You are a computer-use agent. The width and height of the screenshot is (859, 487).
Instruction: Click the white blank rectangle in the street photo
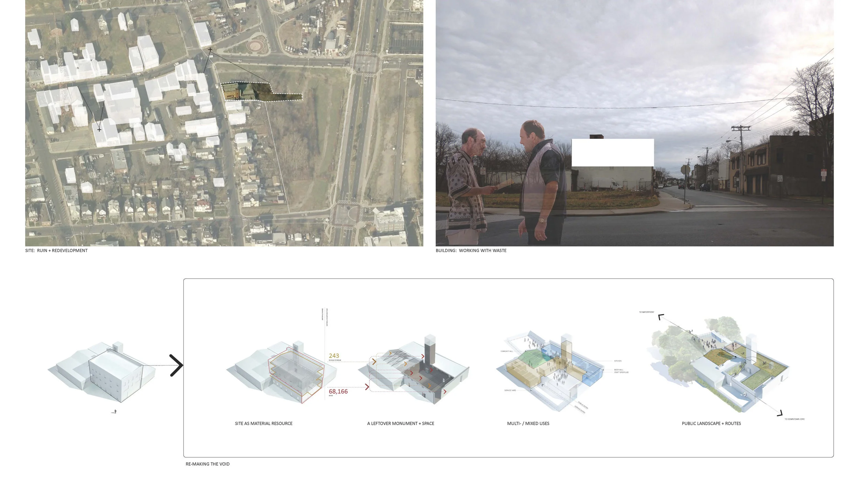pos(612,152)
